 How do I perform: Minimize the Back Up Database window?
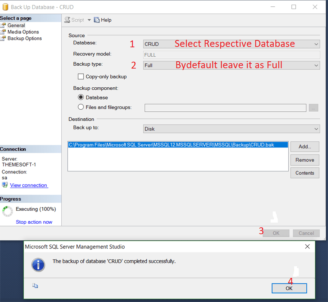tap(273, 7)
